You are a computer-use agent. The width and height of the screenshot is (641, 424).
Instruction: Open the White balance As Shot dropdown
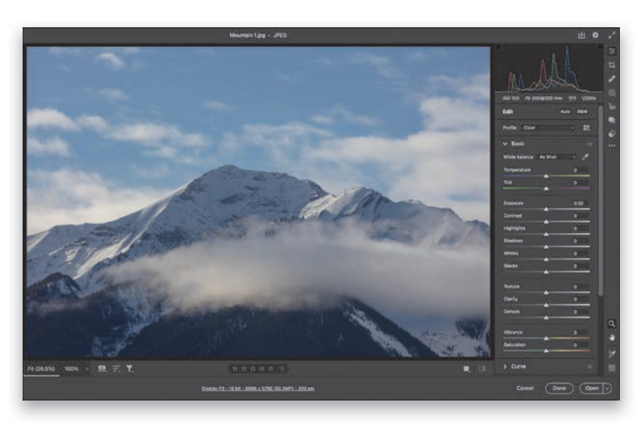click(x=557, y=157)
